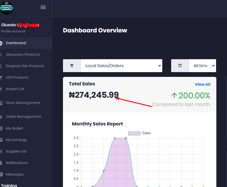Open the Dashboard menu item
Screen dimensions: 227x187
click(16, 43)
